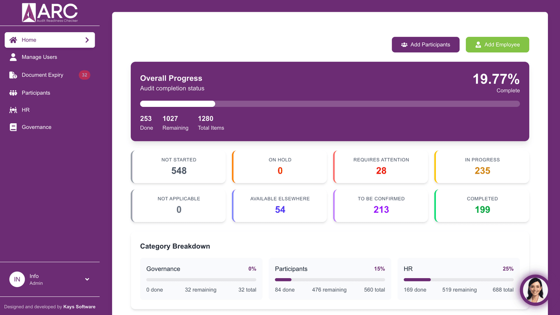The image size is (560, 315).
Task: Click the Governance book icon
Action: (x=13, y=127)
